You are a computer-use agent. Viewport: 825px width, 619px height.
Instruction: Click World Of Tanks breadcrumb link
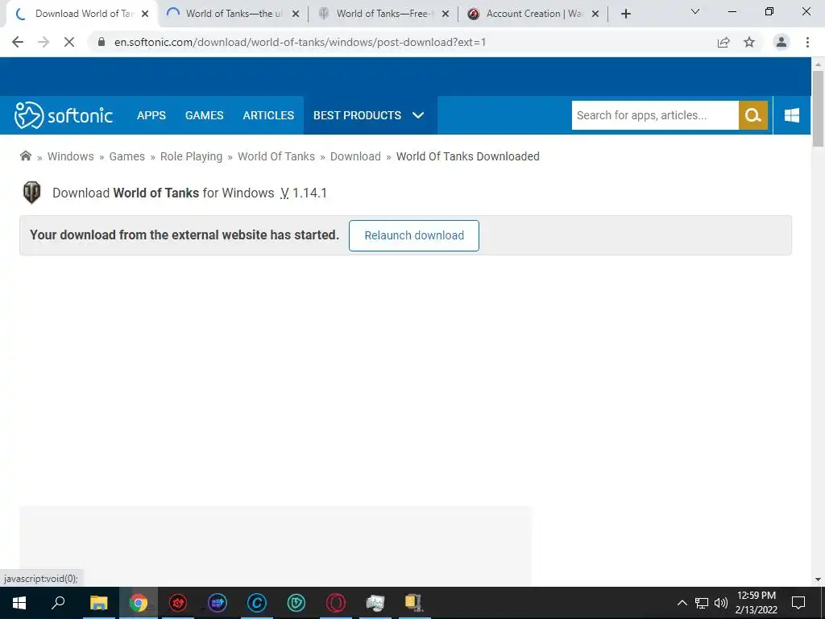(276, 156)
